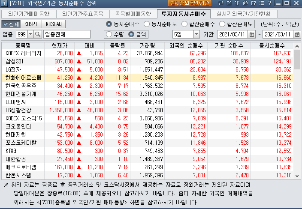Screen dimensions: 302x209
Task: Switch to 종목별매매동향 tab
Action: coord(133,14)
